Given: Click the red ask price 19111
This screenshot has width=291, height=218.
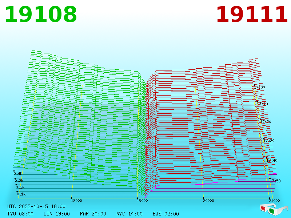Looking at the screenshot, I should [252, 15].
